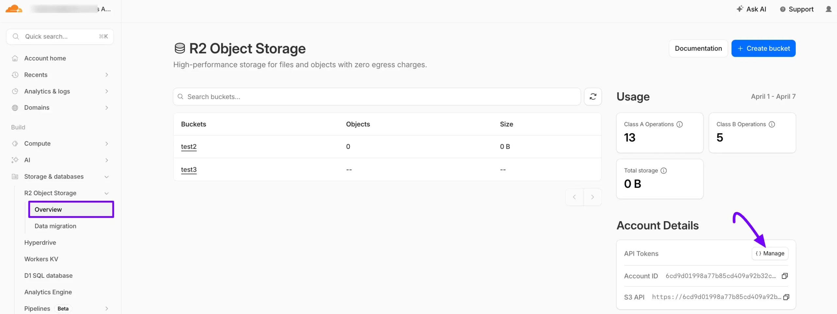Collapse the R2 Object Storage submenu
The height and width of the screenshot is (314, 837).
pyautogui.click(x=106, y=193)
